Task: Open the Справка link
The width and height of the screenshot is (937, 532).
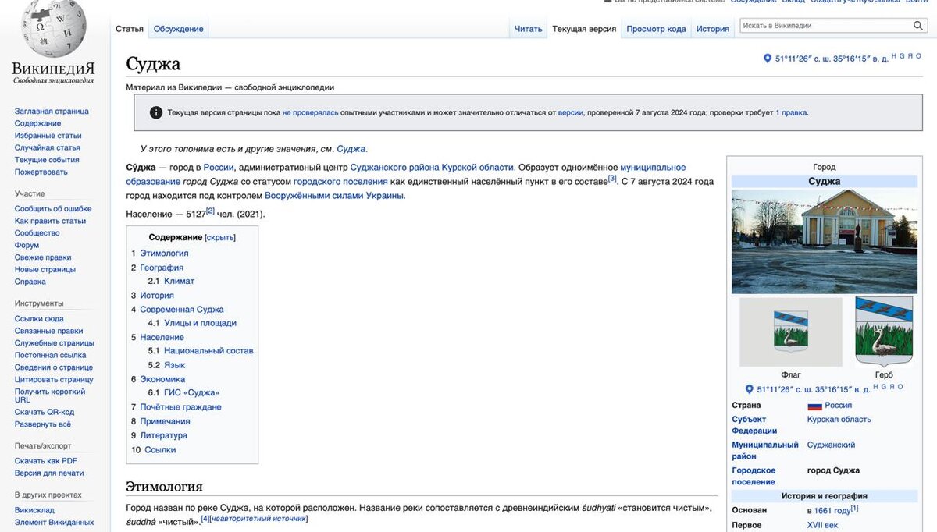Action: (x=30, y=282)
